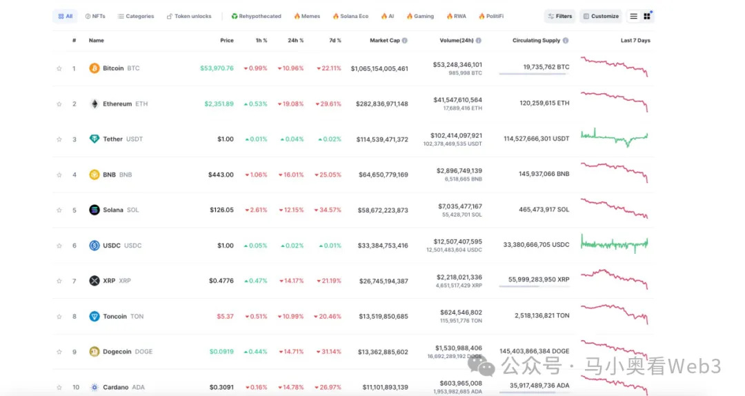The height and width of the screenshot is (396, 745).
Task: Click the Ethereum coin logo icon
Action: tap(94, 103)
